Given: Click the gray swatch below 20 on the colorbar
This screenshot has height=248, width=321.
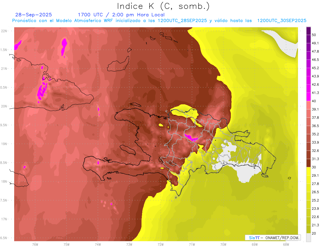Looking at the screenshot, I should click(x=308, y=238).
